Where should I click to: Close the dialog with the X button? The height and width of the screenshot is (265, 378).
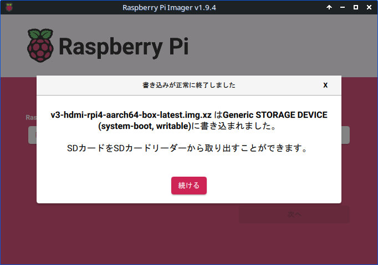pyautogui.click(x=325, y=85)
